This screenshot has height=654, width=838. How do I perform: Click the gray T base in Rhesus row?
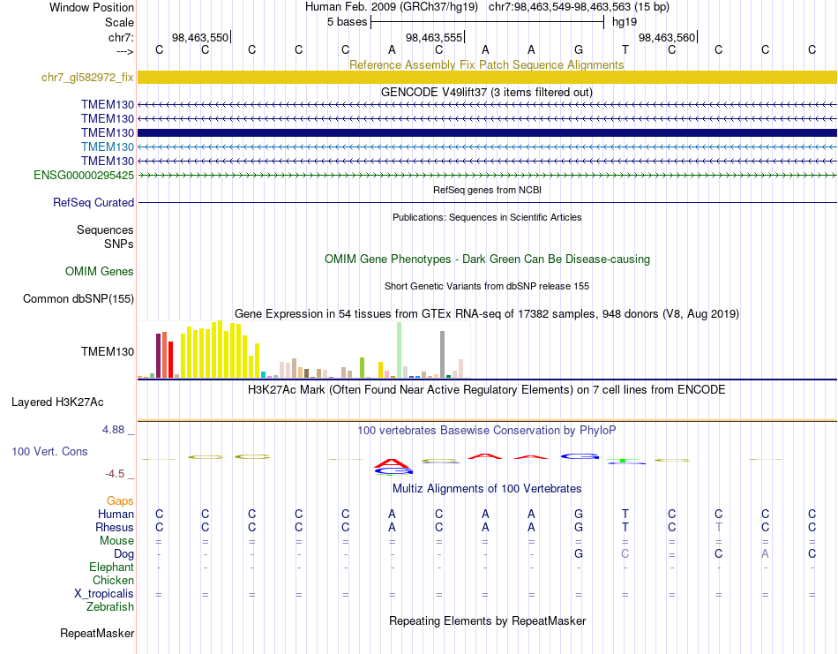718,527
